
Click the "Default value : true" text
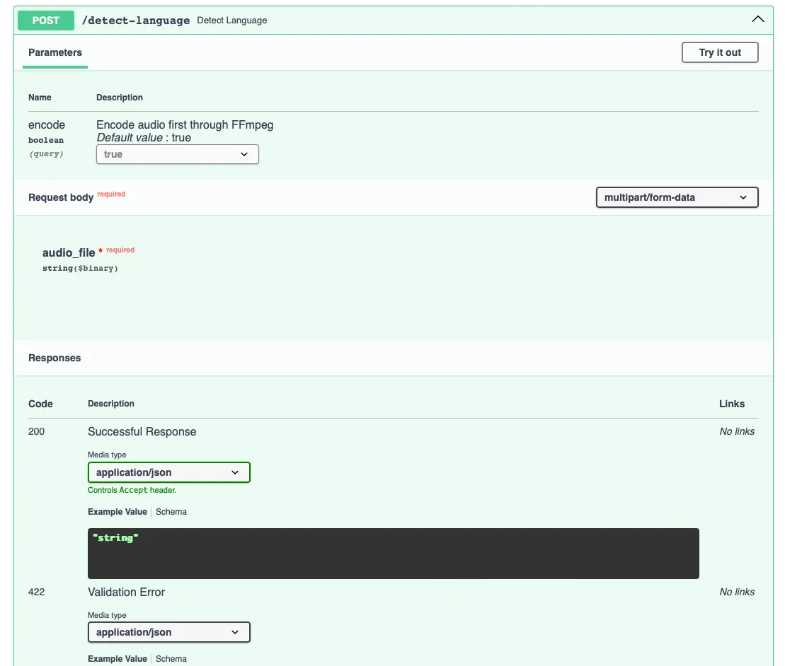144,137
